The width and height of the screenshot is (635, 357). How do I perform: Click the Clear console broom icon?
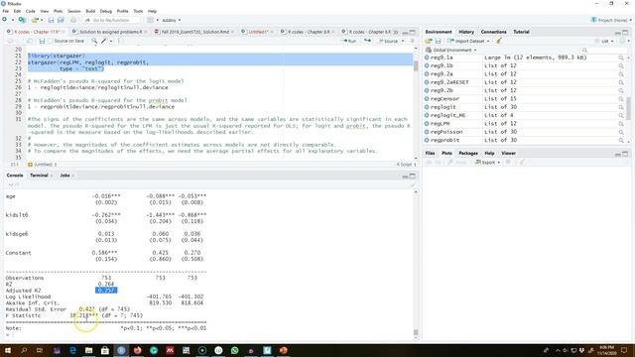coord(413,185)
